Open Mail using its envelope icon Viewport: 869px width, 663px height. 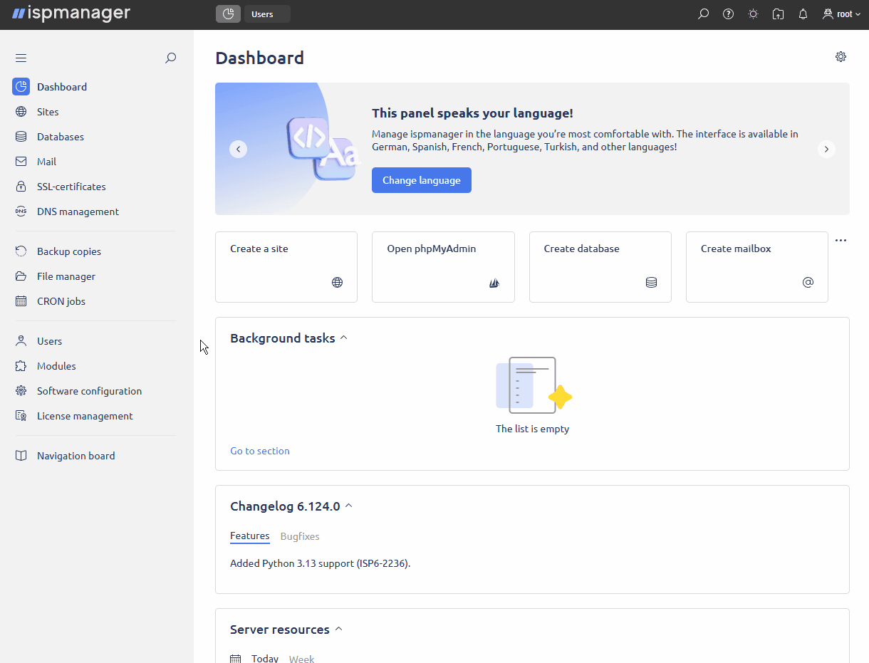21,161
